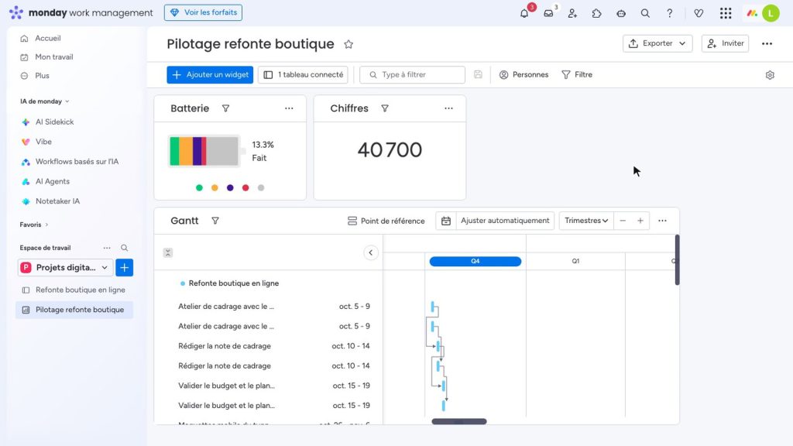
Task: Click the Q4 timeline marker
Action: pyautogui.click(x=475, y=262)
